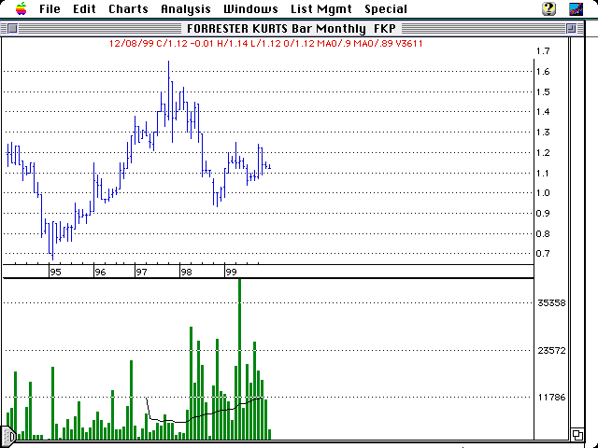Screen dimensions: 598x448
Task: Click the highest price bar peaking above 1.6
Action: tap(168, 91)
